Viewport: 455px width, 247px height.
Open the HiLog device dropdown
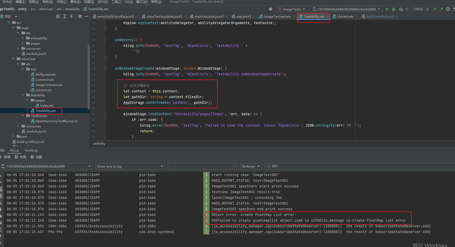(x=46, y=166)
